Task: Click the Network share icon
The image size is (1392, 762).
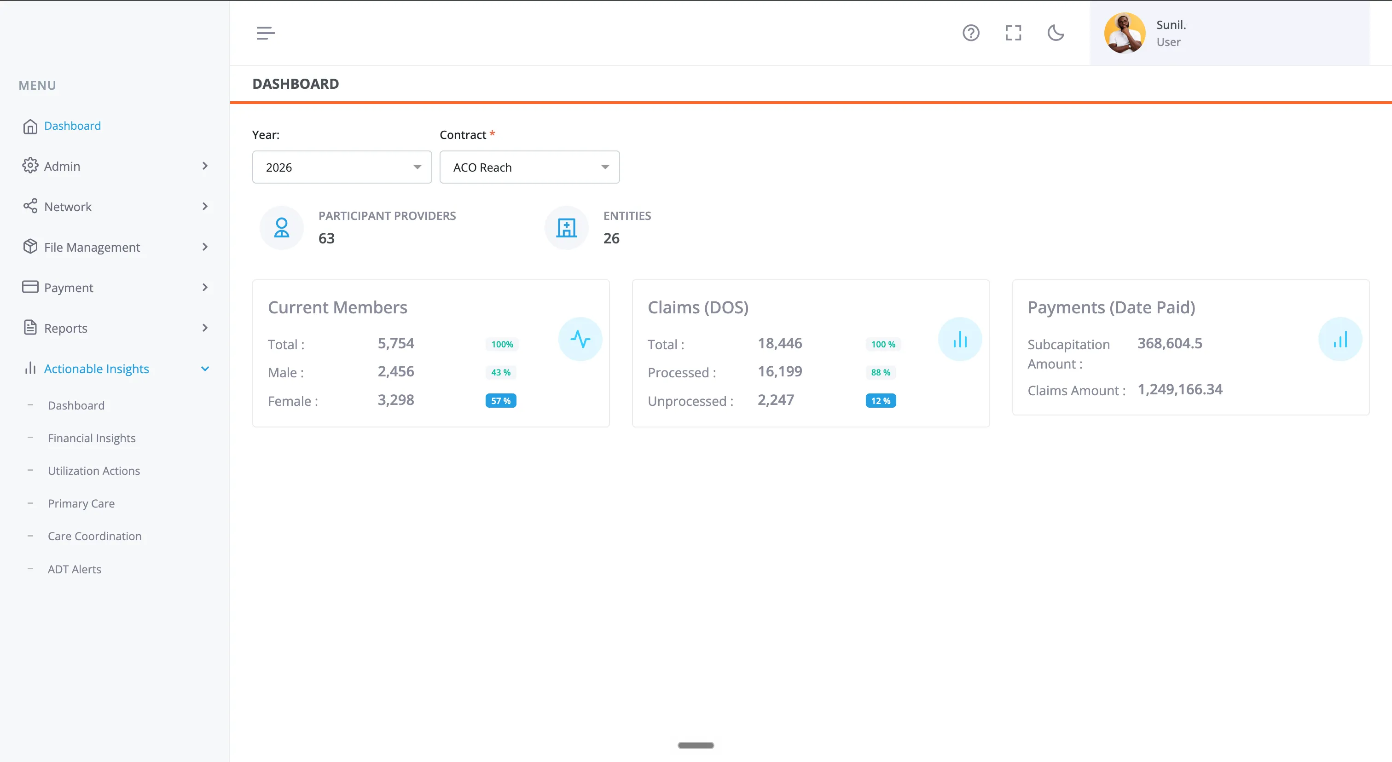Action: (x=30, y=206)
